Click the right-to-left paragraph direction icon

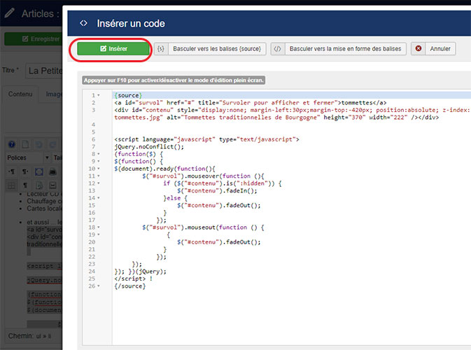pos(25,171)
